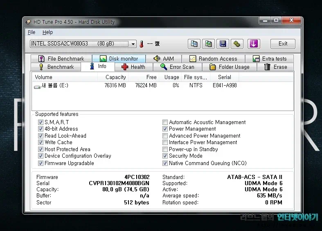Click the 635 MB/s average speed value

click(270, 195)
